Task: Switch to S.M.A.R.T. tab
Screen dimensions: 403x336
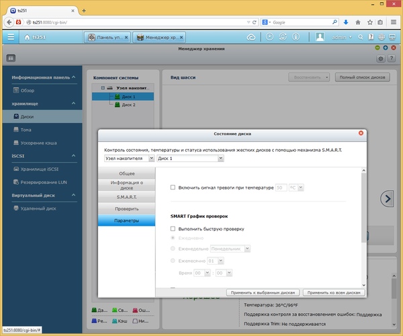Action: 127,197
